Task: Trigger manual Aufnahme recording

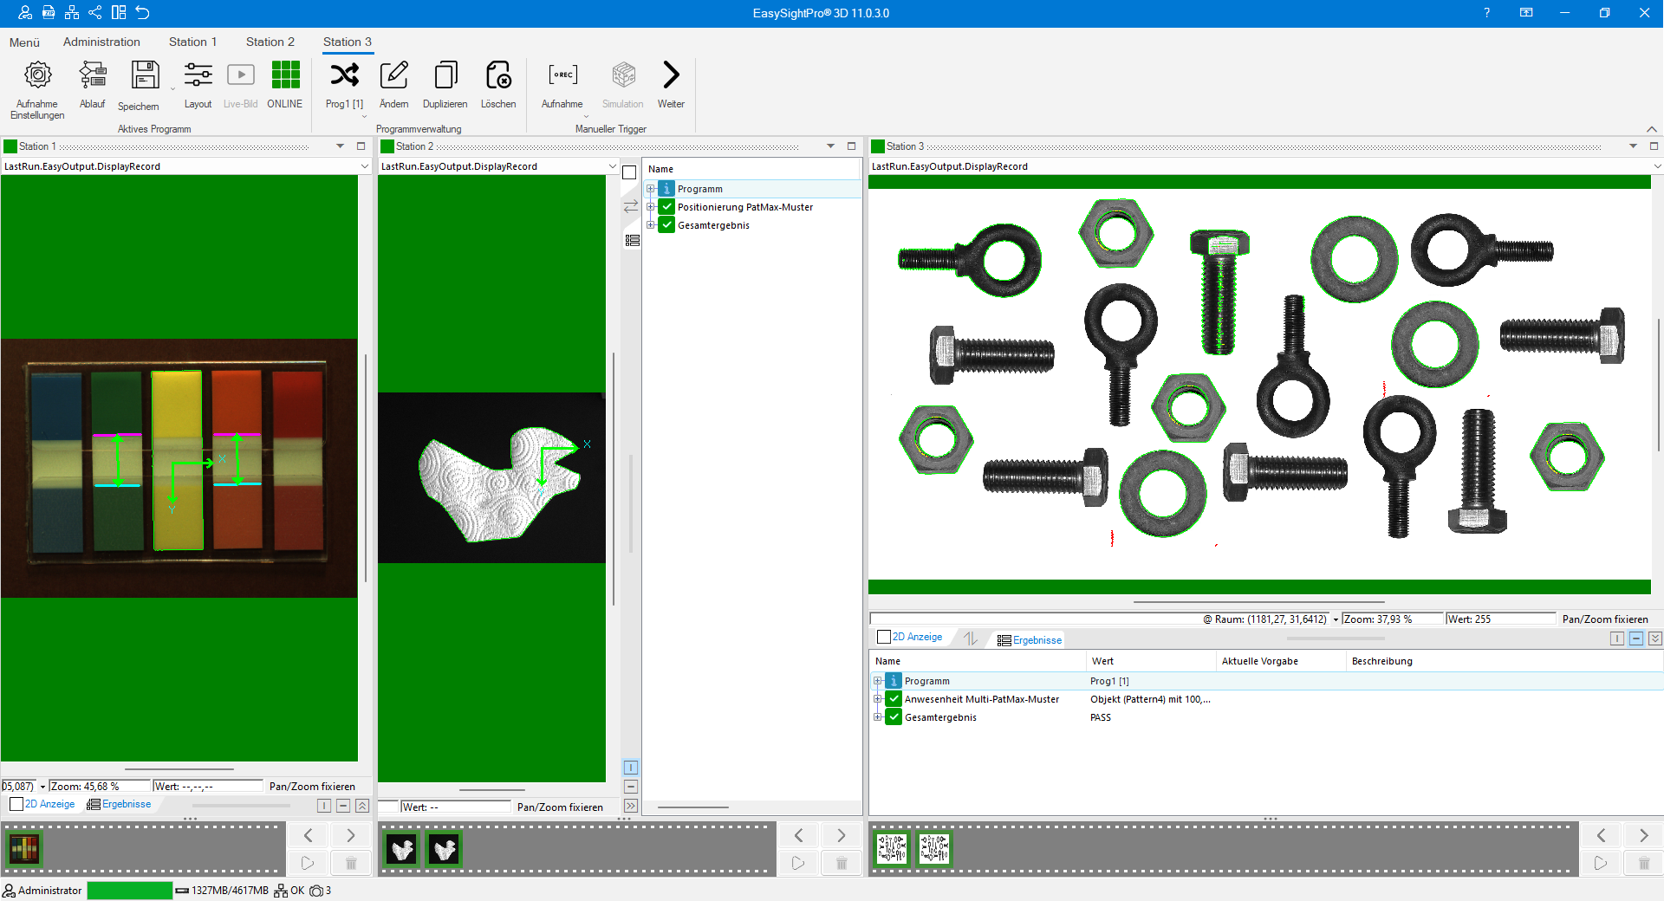Action: point(562,76)
